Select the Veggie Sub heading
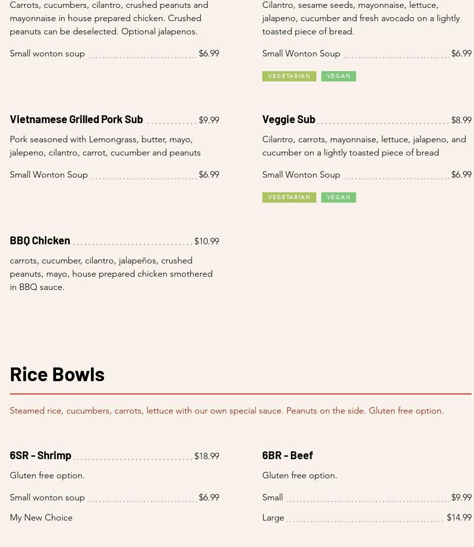The image size is (474, 547). pos(288,119)
